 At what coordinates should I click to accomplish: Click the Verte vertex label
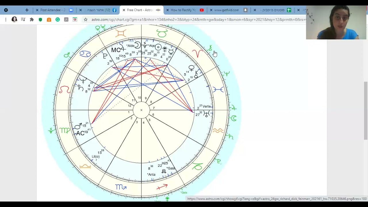pos(206,106)
